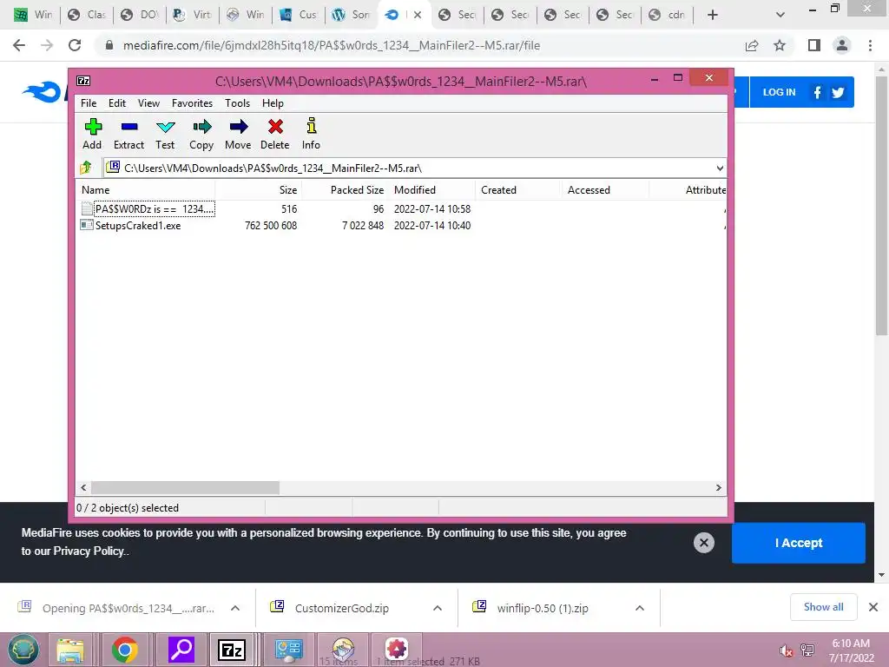Open the Chrome three-dot menu
This screenshot has height=667, width=889.
coord(870,45)
